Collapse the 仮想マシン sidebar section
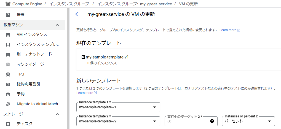The height and width of the screenshot is (129, 281). pos(57,25)
